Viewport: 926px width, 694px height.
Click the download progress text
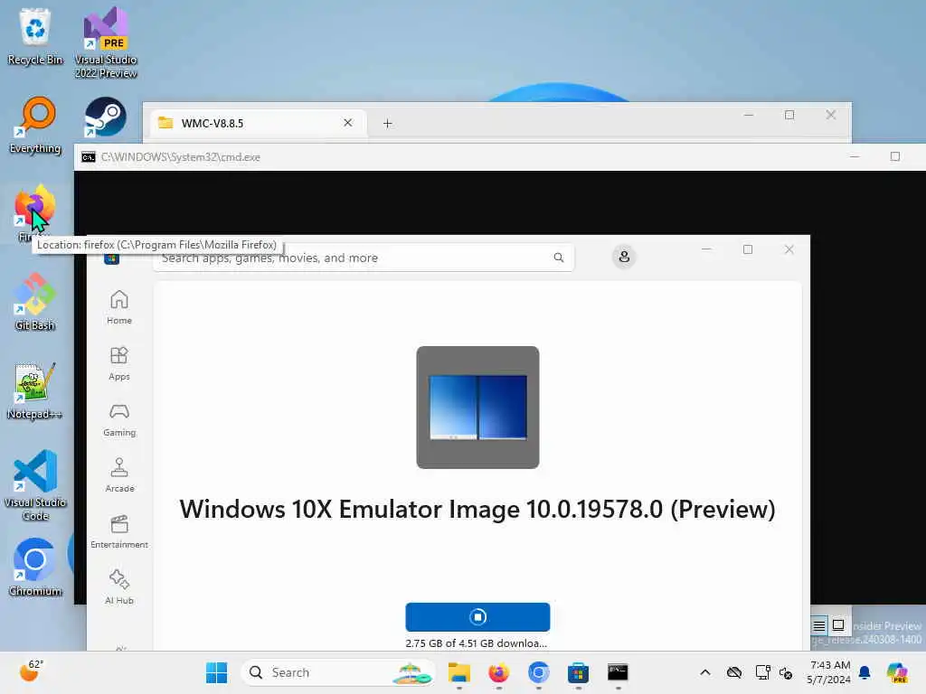(477, 643)
